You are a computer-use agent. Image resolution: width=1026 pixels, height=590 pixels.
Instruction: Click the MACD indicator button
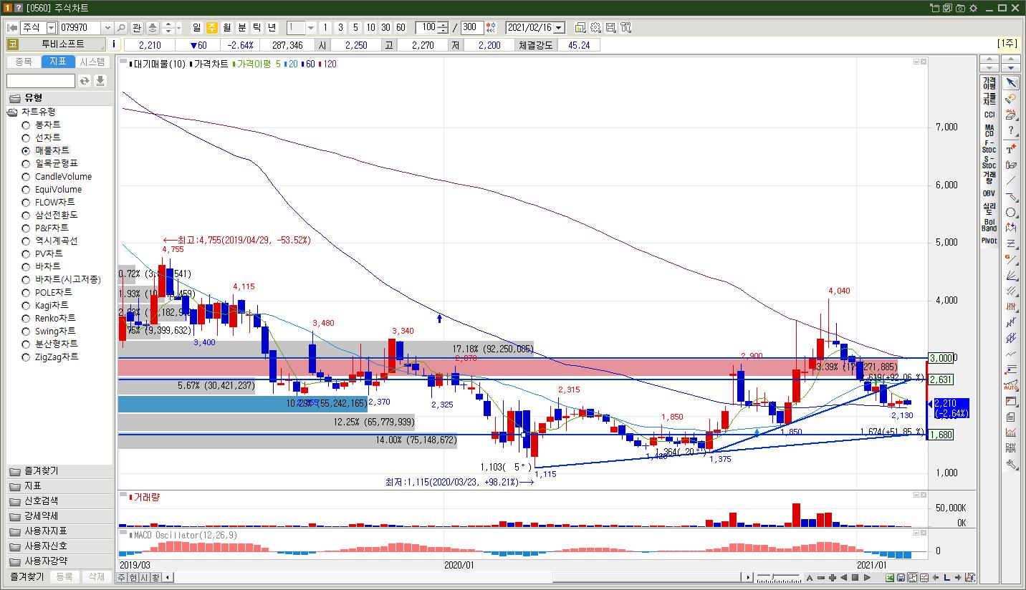point(989,130)
